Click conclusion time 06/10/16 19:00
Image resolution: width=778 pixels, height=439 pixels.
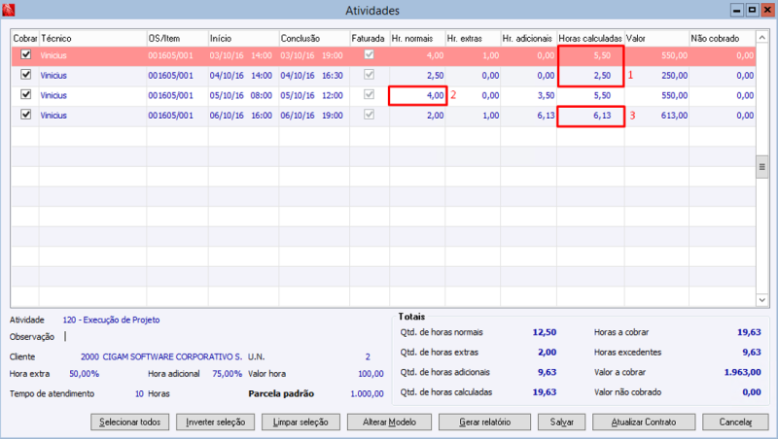point(311,116)
